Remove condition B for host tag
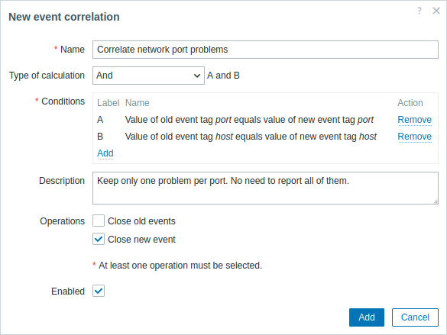This screenshot has height=335, width=447. (x=414, y=137)
